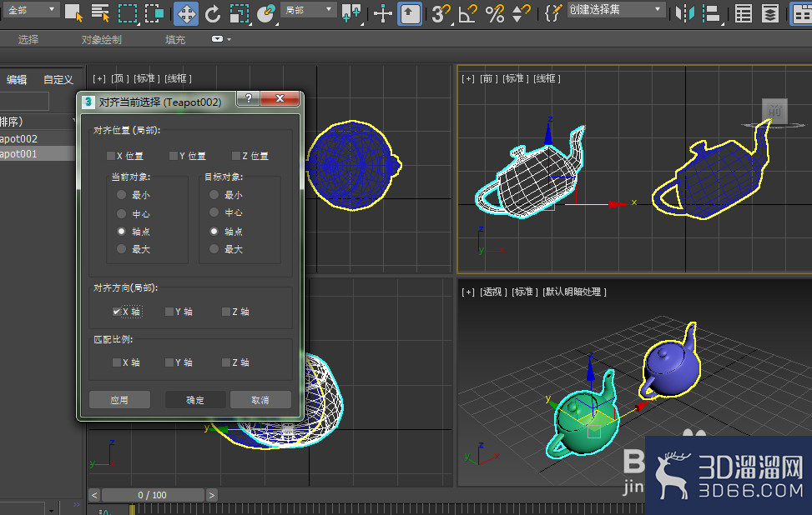This screenshot has height=515, width=812.
Task: Click Use Pivot Point Center icon
Action: point(351,13)
